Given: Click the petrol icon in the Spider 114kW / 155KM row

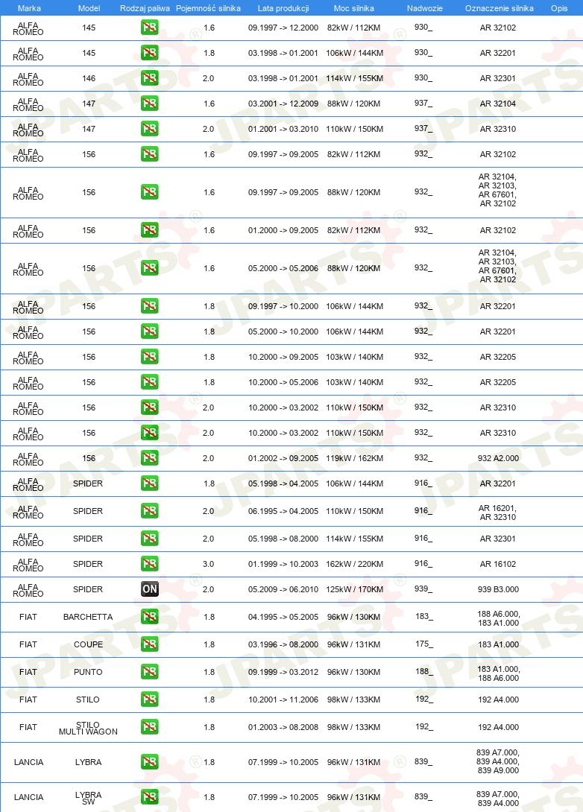Looking at the screenshot, I should (150, 539).
